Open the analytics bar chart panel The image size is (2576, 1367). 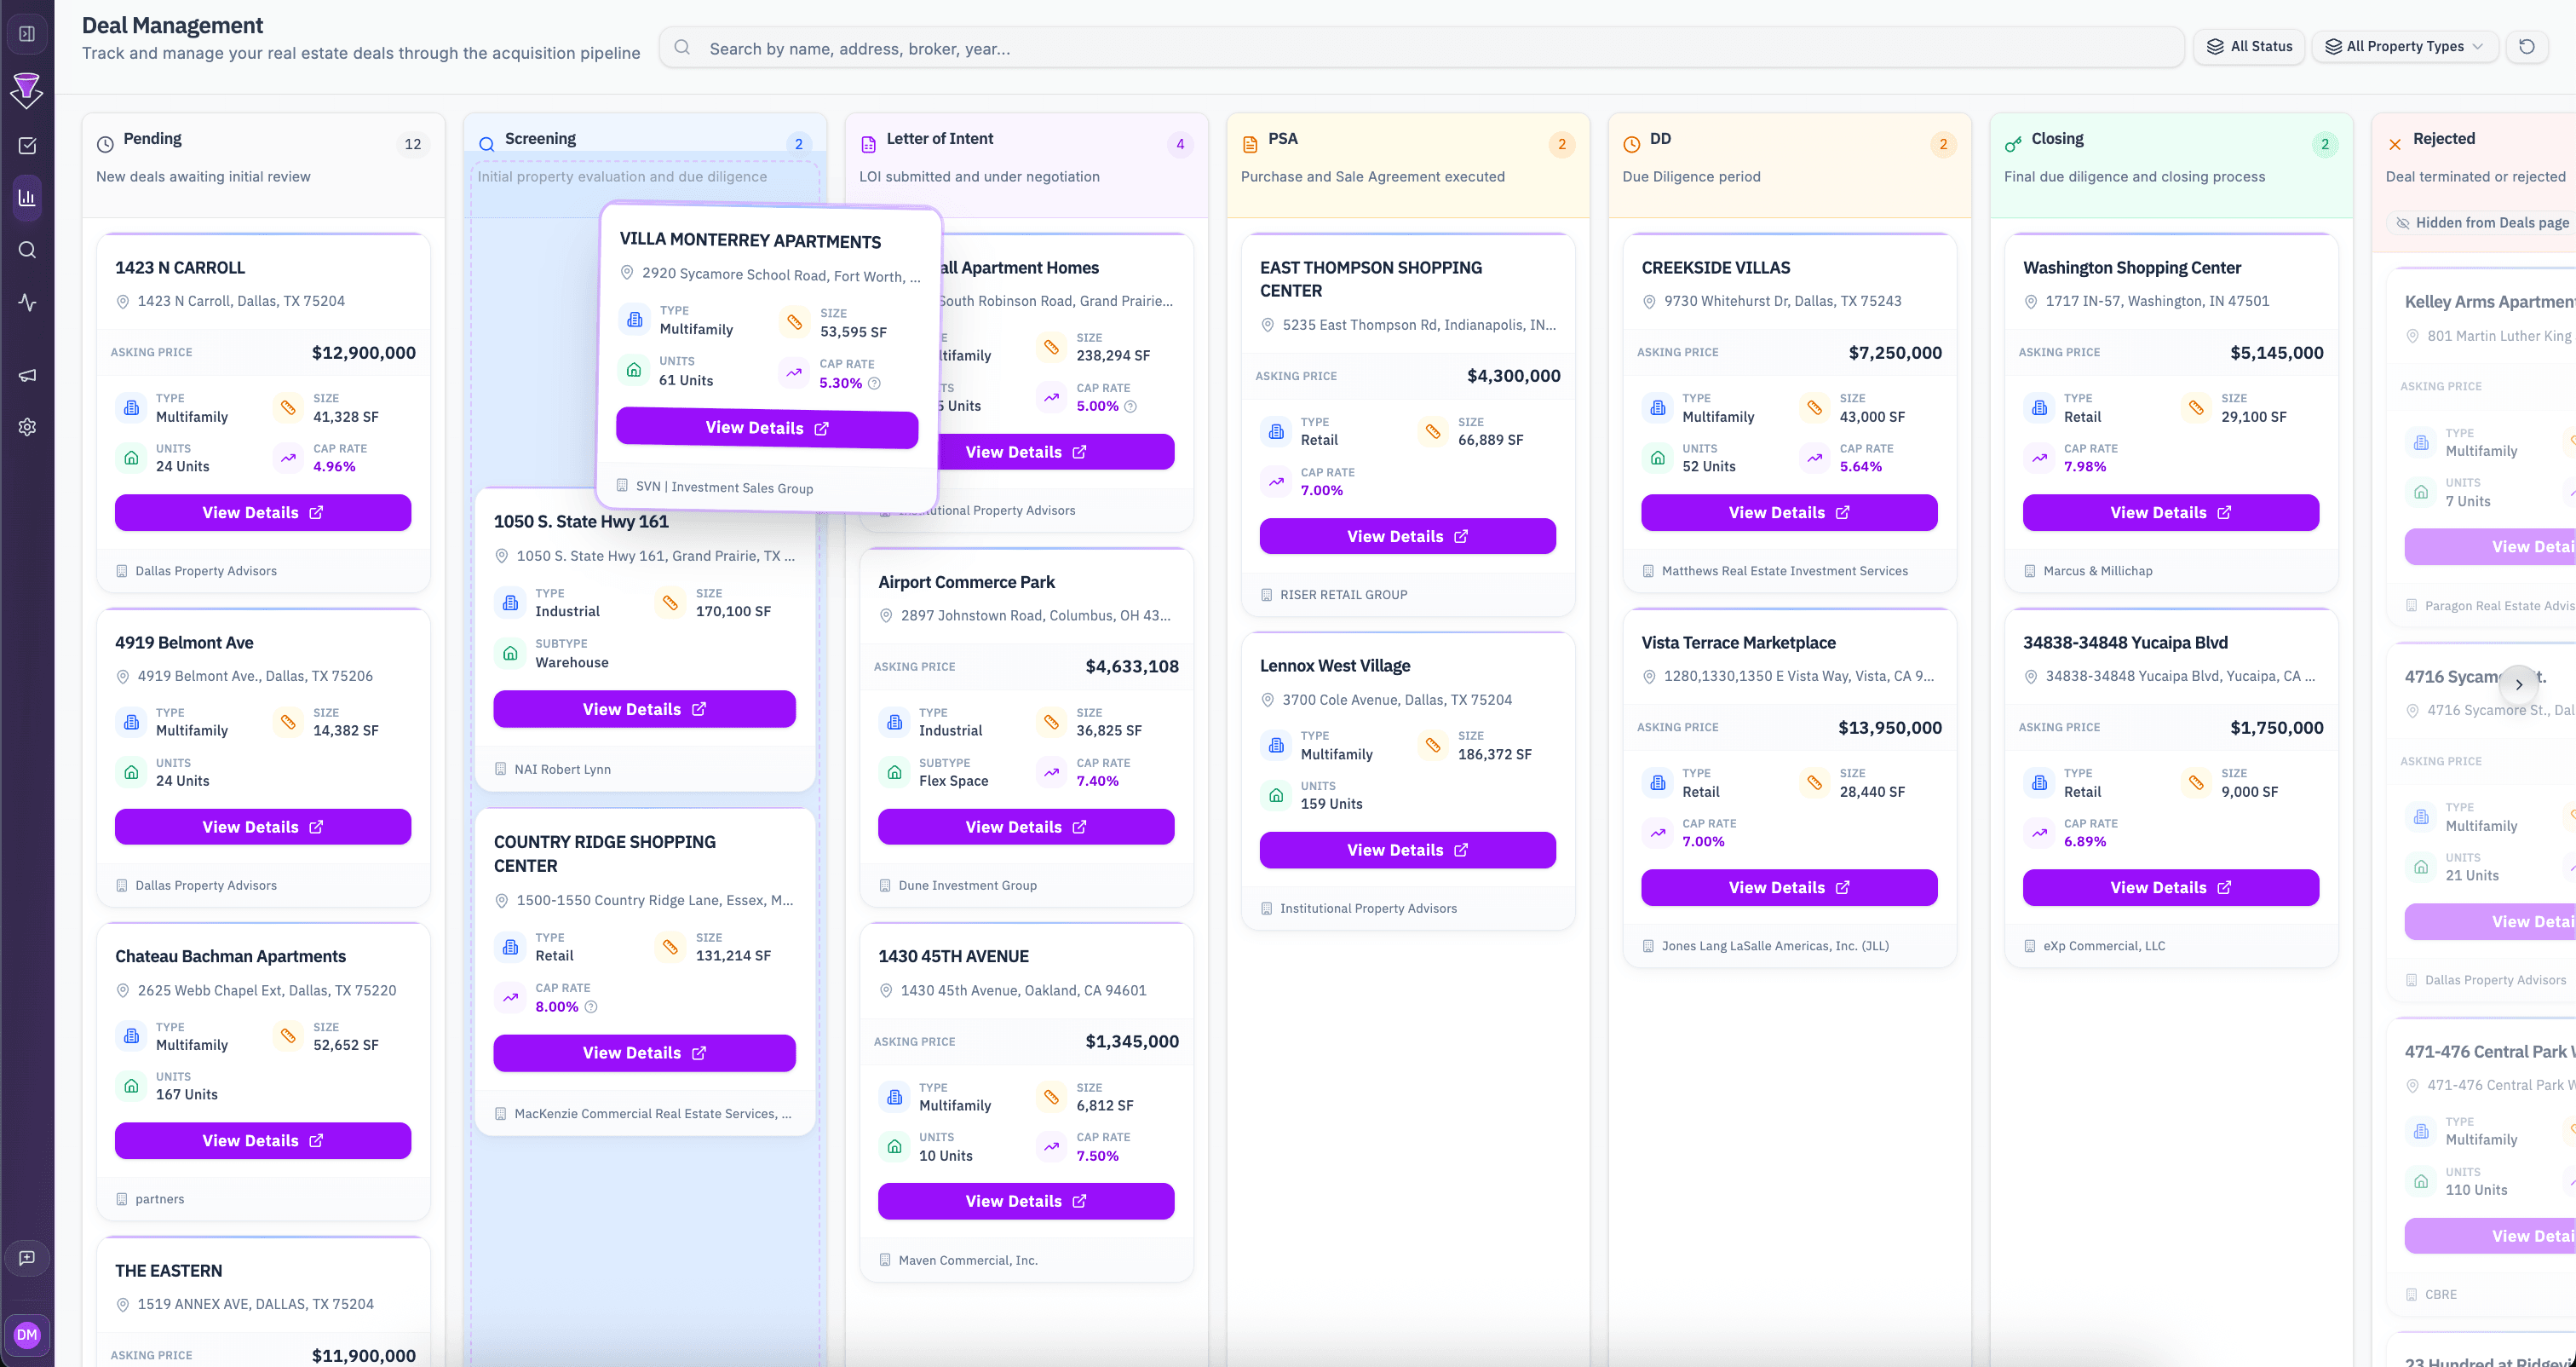tap(27, 197)
